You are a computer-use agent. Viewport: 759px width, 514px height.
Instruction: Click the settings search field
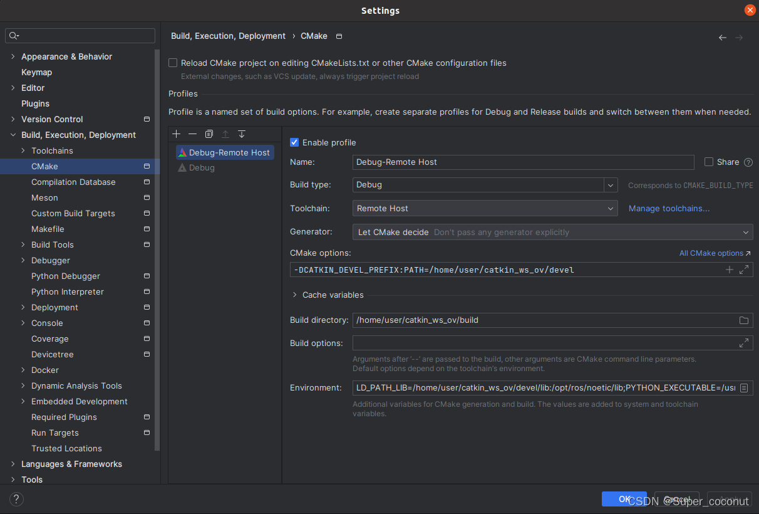[x=80, y=36]
